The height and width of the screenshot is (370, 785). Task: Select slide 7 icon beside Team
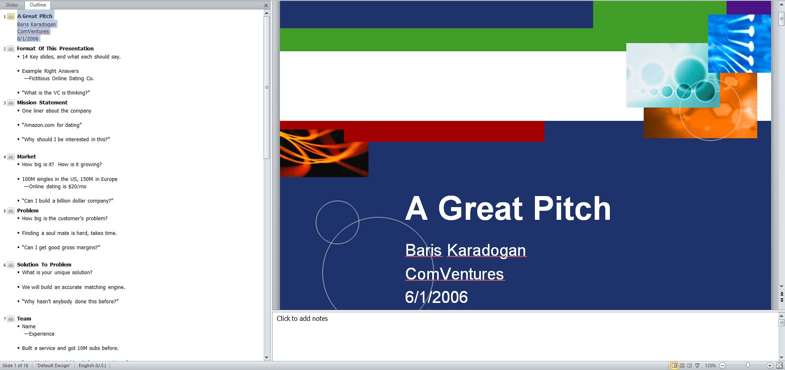click(11, 319)
